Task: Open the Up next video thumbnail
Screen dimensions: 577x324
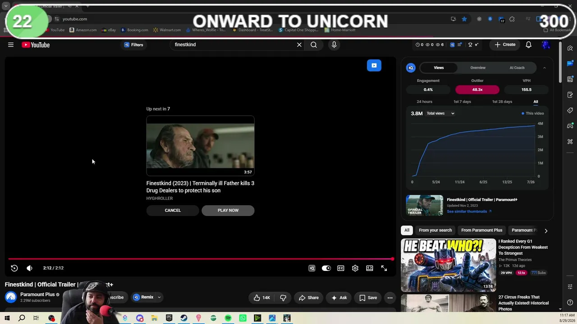Action: (200, 146)
